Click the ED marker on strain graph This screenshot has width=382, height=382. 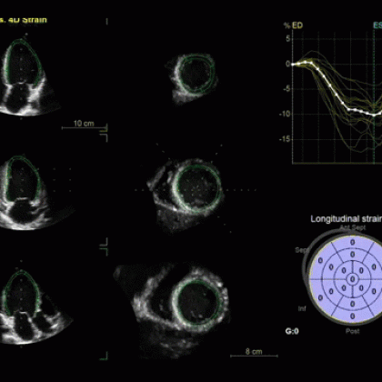(x=297, y=25)
